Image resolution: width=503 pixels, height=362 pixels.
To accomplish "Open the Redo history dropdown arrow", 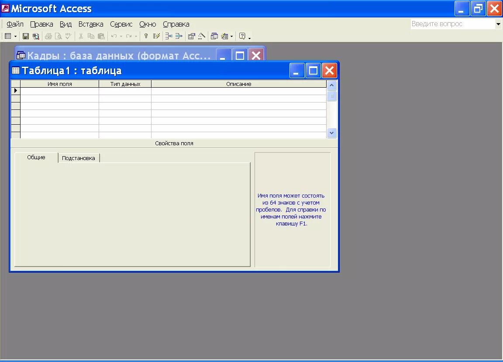I will click(136, 37).
